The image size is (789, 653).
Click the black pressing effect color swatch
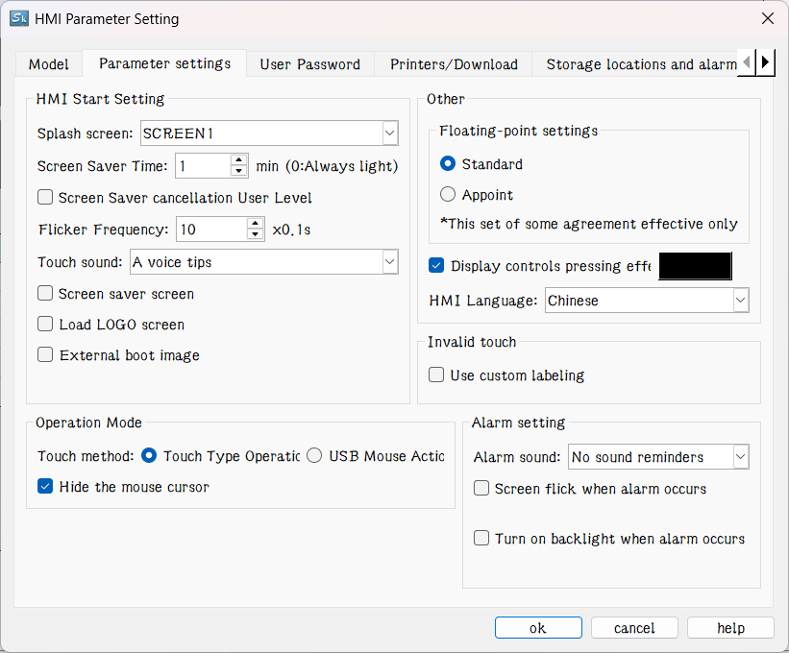click(x=695, y=266)
